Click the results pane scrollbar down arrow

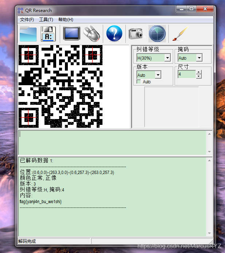[209, 233]
